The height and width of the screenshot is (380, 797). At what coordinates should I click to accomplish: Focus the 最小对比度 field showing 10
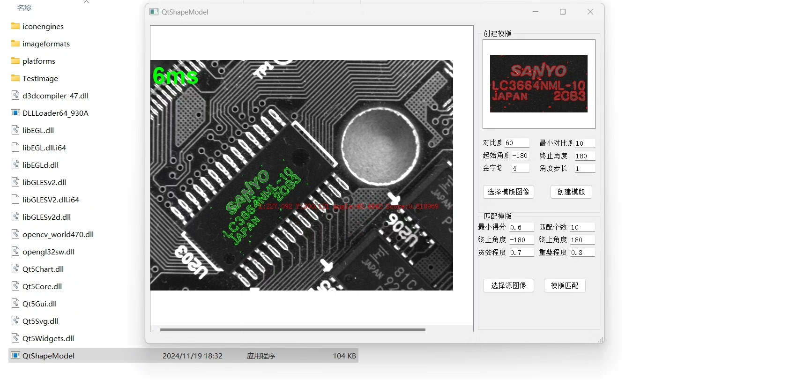click(x=585, y=143)
